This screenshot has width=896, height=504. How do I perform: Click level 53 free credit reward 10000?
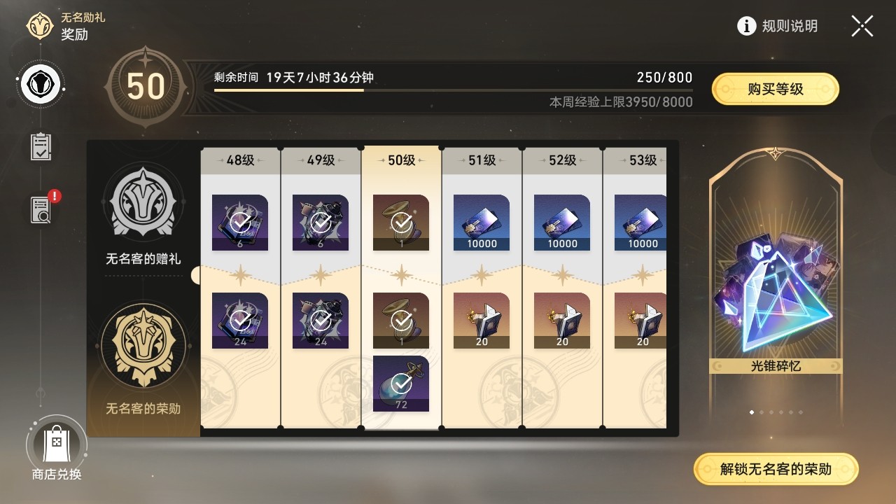click(640, 223)
